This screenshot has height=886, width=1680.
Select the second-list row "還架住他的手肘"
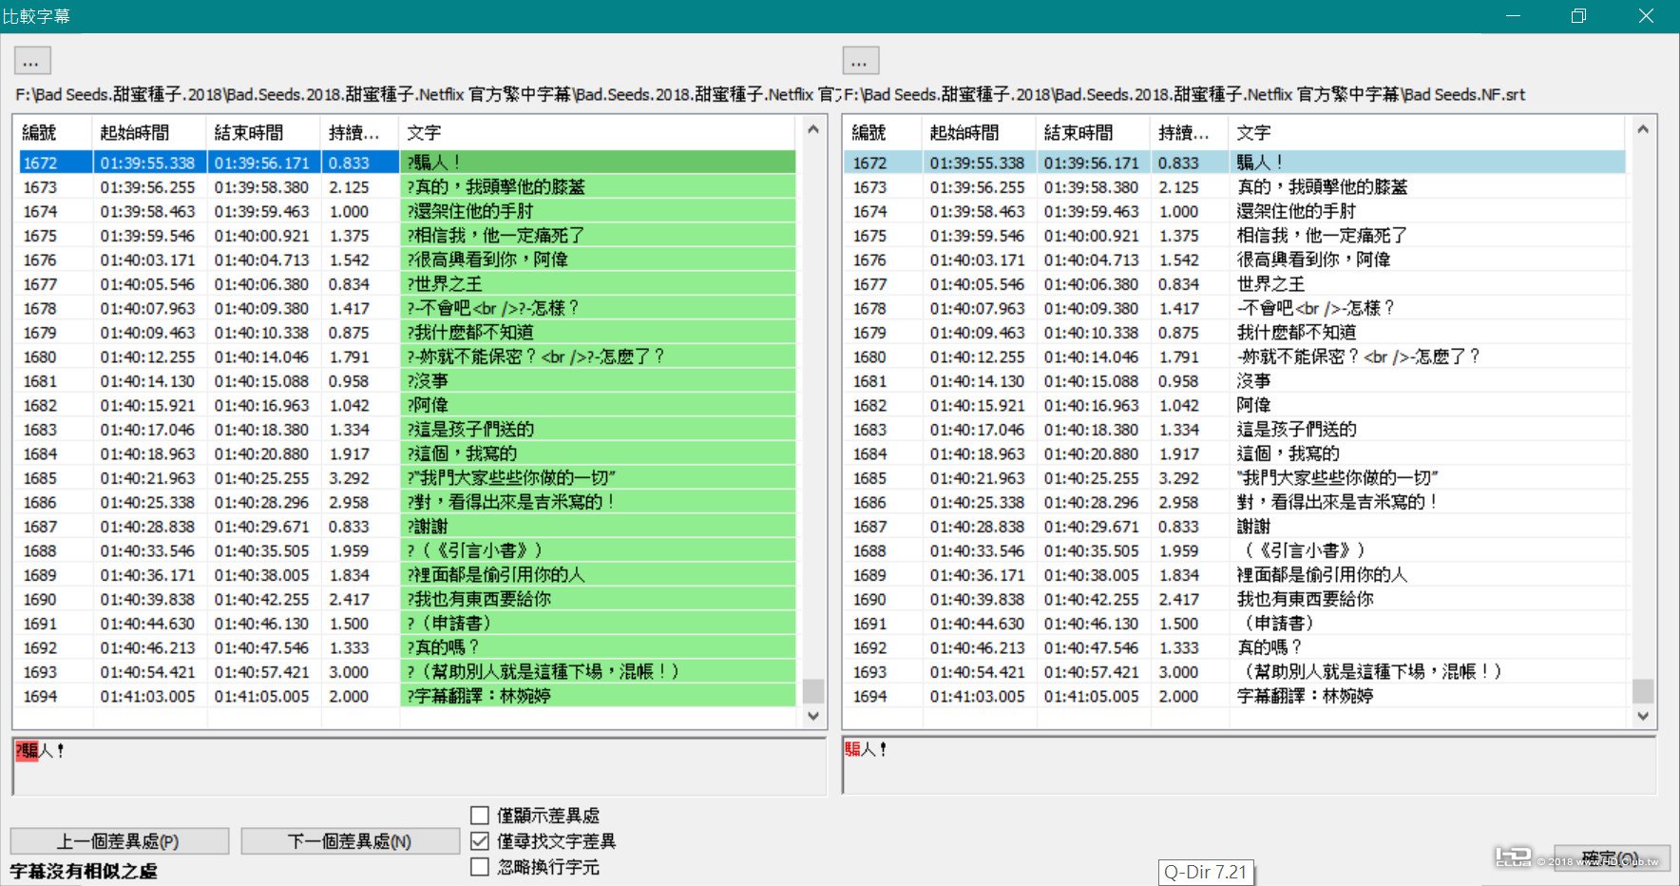pyautogui.click(x=1235, y=211)
